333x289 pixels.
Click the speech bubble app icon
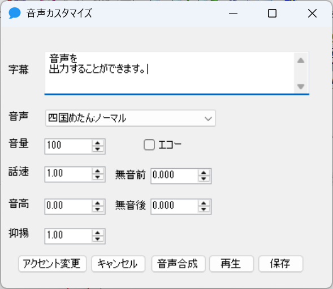[15, 13]
